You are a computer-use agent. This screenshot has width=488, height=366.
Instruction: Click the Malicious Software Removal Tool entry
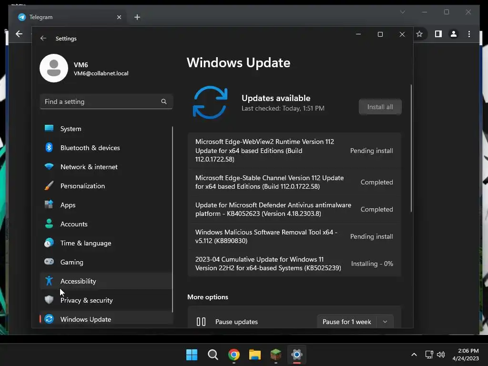pos(294,236)
